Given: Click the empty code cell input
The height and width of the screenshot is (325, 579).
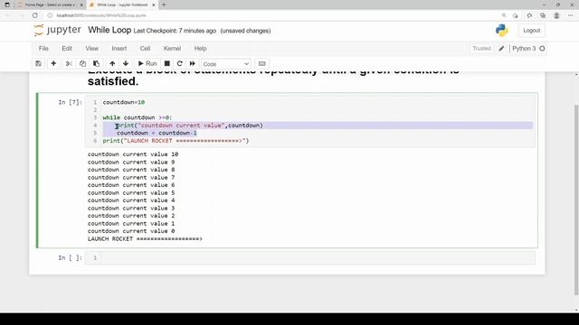Looking at the screenshot, I should tap(318, 258).
